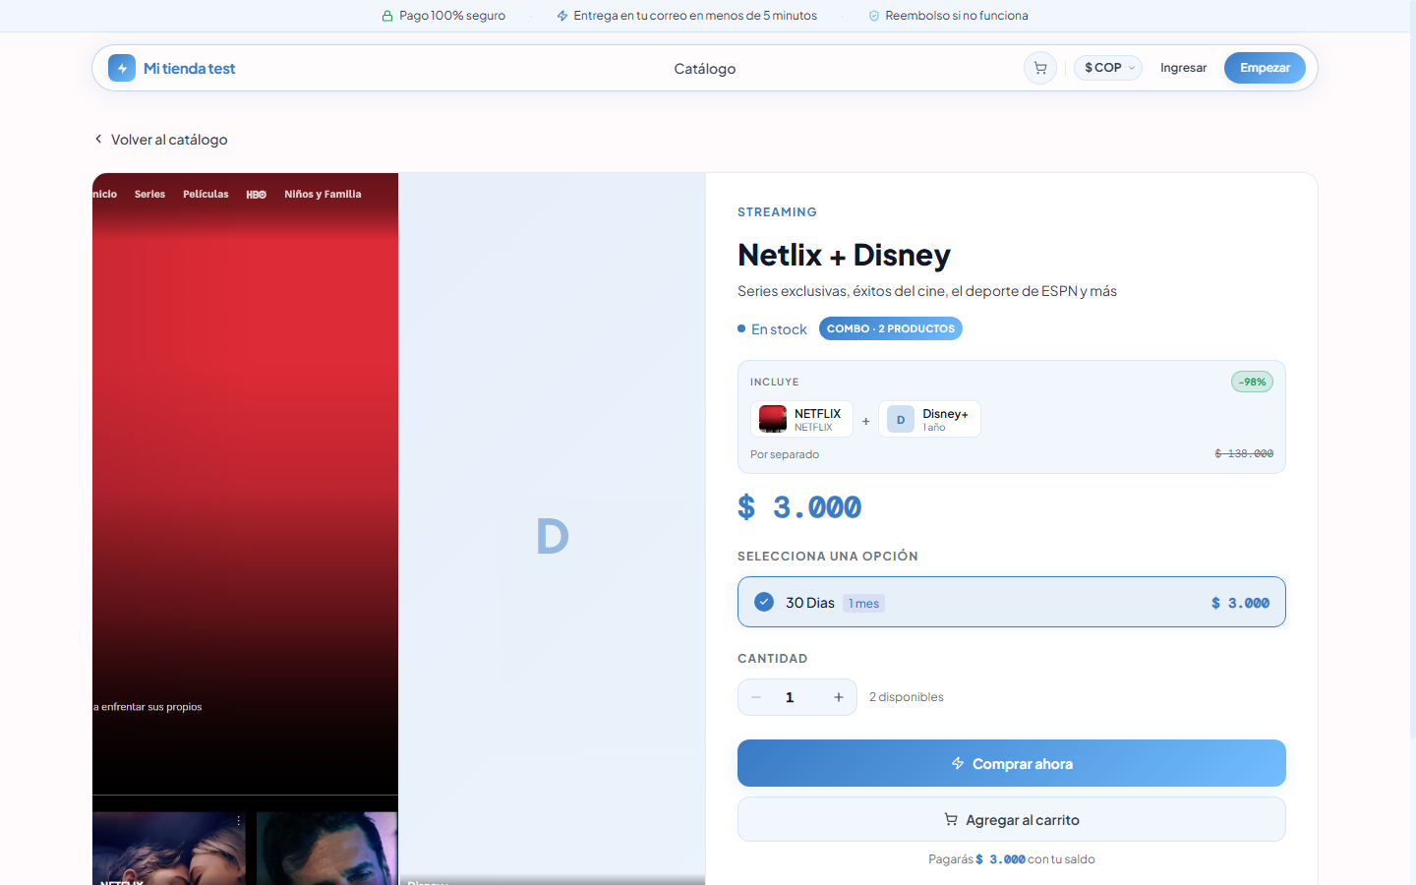Viewport: 1416px width, 885px height.
Task: Click Agregar al carrito button
Action: point(1012,819)
